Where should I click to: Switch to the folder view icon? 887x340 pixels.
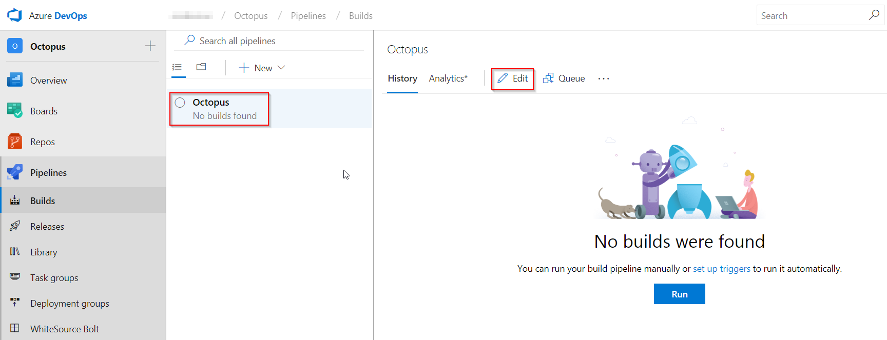201,67
